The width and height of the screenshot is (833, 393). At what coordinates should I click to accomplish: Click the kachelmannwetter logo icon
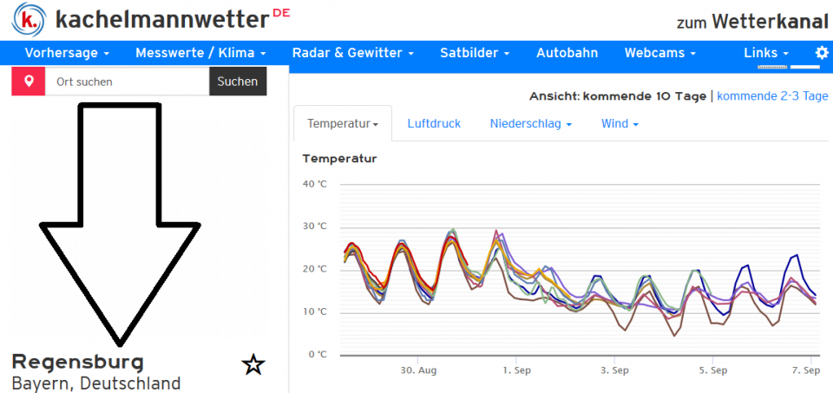click(x=29, y=19)
